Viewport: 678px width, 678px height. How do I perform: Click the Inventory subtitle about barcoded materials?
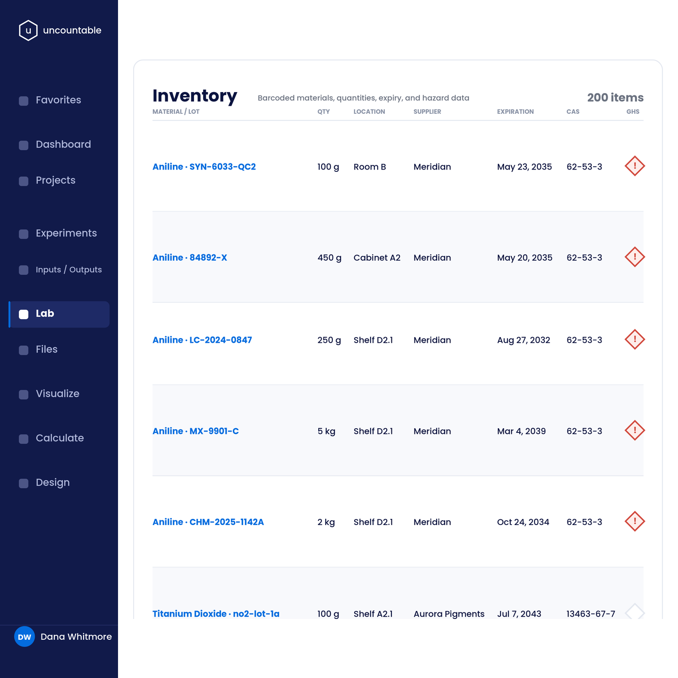coord(364,98)
